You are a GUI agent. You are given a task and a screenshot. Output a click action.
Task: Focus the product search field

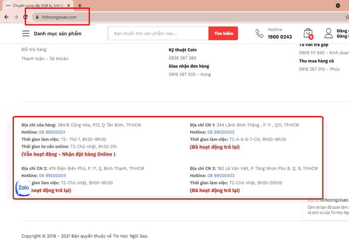pyautogui.click(x=158, y=34)
